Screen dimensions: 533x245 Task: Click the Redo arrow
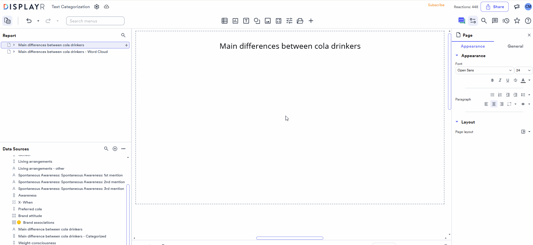pos(48,21)
